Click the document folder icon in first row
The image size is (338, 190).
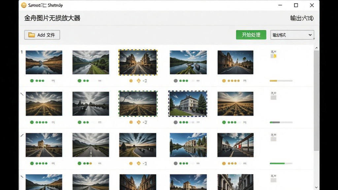pos(274,54)
